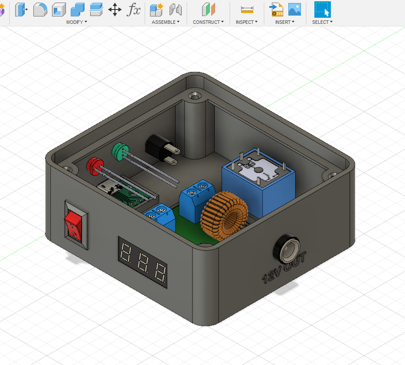This screenshot has height=365, width=405.
Task: Click the Insert SVG icon
Action: (276, 10)
